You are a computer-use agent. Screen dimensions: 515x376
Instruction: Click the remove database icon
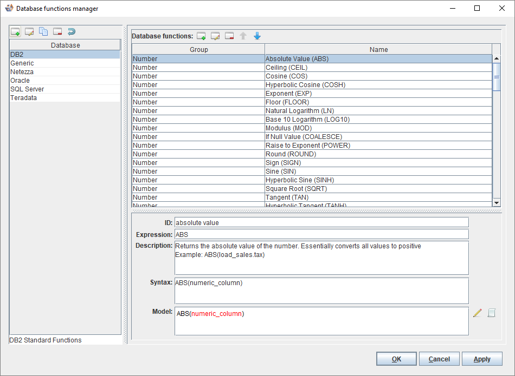pos(57,32)
